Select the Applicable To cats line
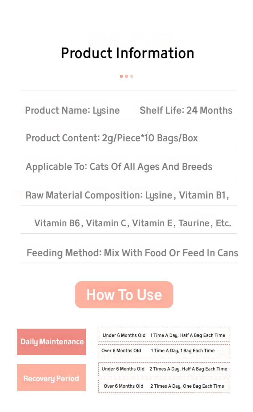 coord(119,167)
